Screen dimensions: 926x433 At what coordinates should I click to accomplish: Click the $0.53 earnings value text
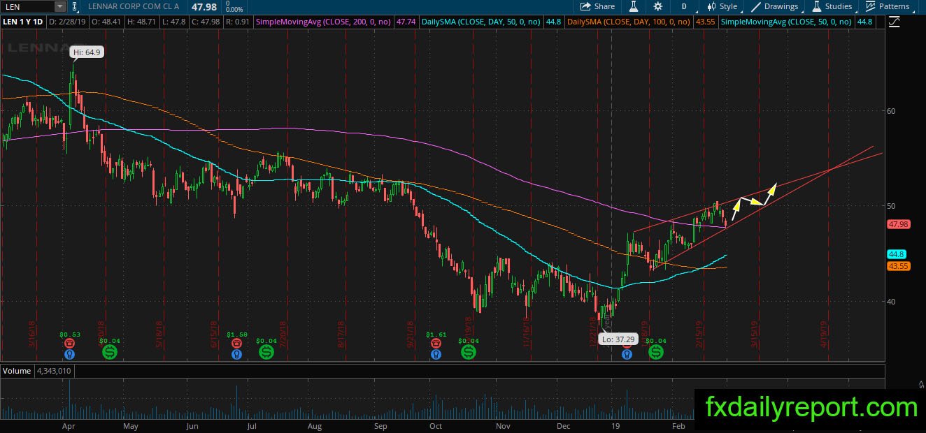pos(70,335)
